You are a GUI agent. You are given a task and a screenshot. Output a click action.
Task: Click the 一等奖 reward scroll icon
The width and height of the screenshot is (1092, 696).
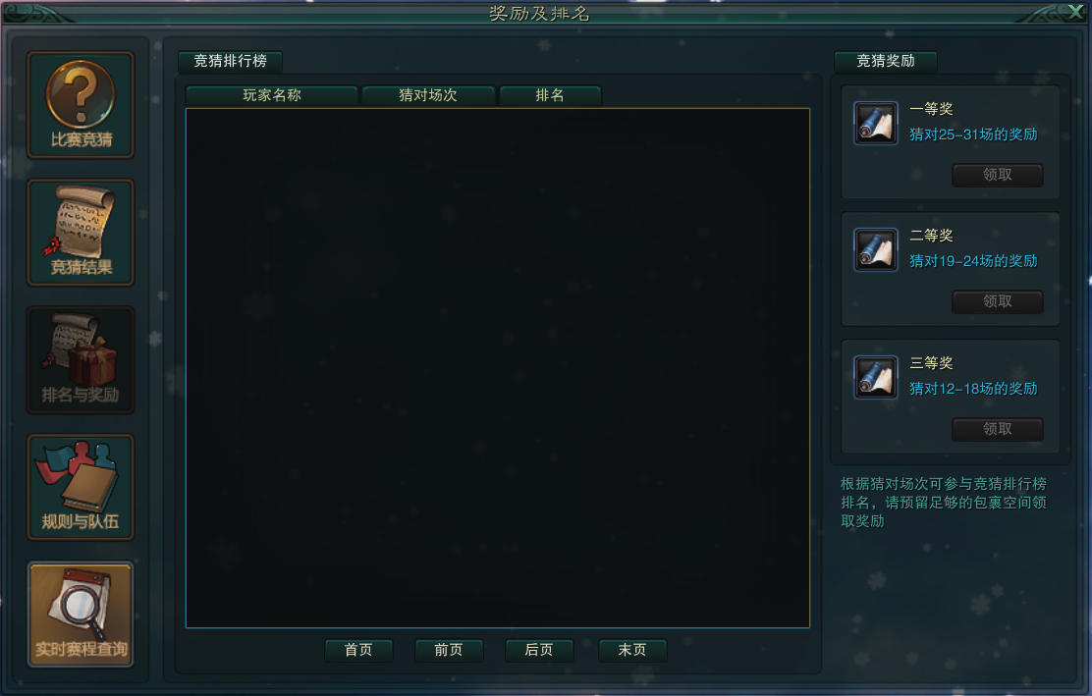875,123
